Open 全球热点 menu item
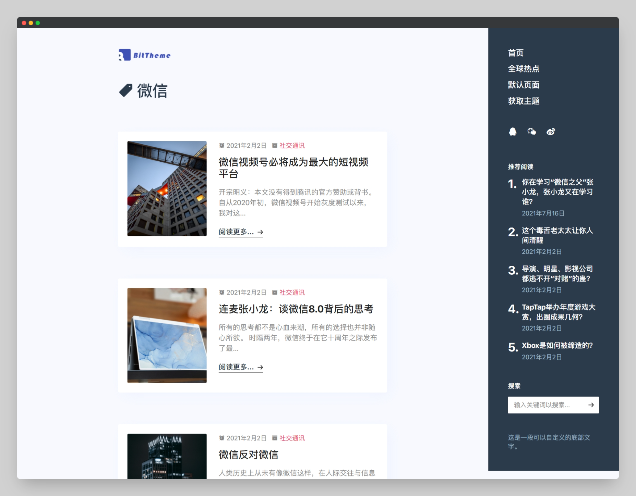 (x=524, y=69)
